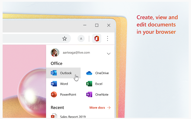
Task: Click the More docs link
Action: (x=100, y=108)
